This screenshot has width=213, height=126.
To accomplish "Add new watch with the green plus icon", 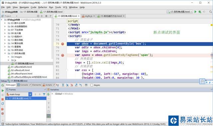I will (x=49, y=94).
